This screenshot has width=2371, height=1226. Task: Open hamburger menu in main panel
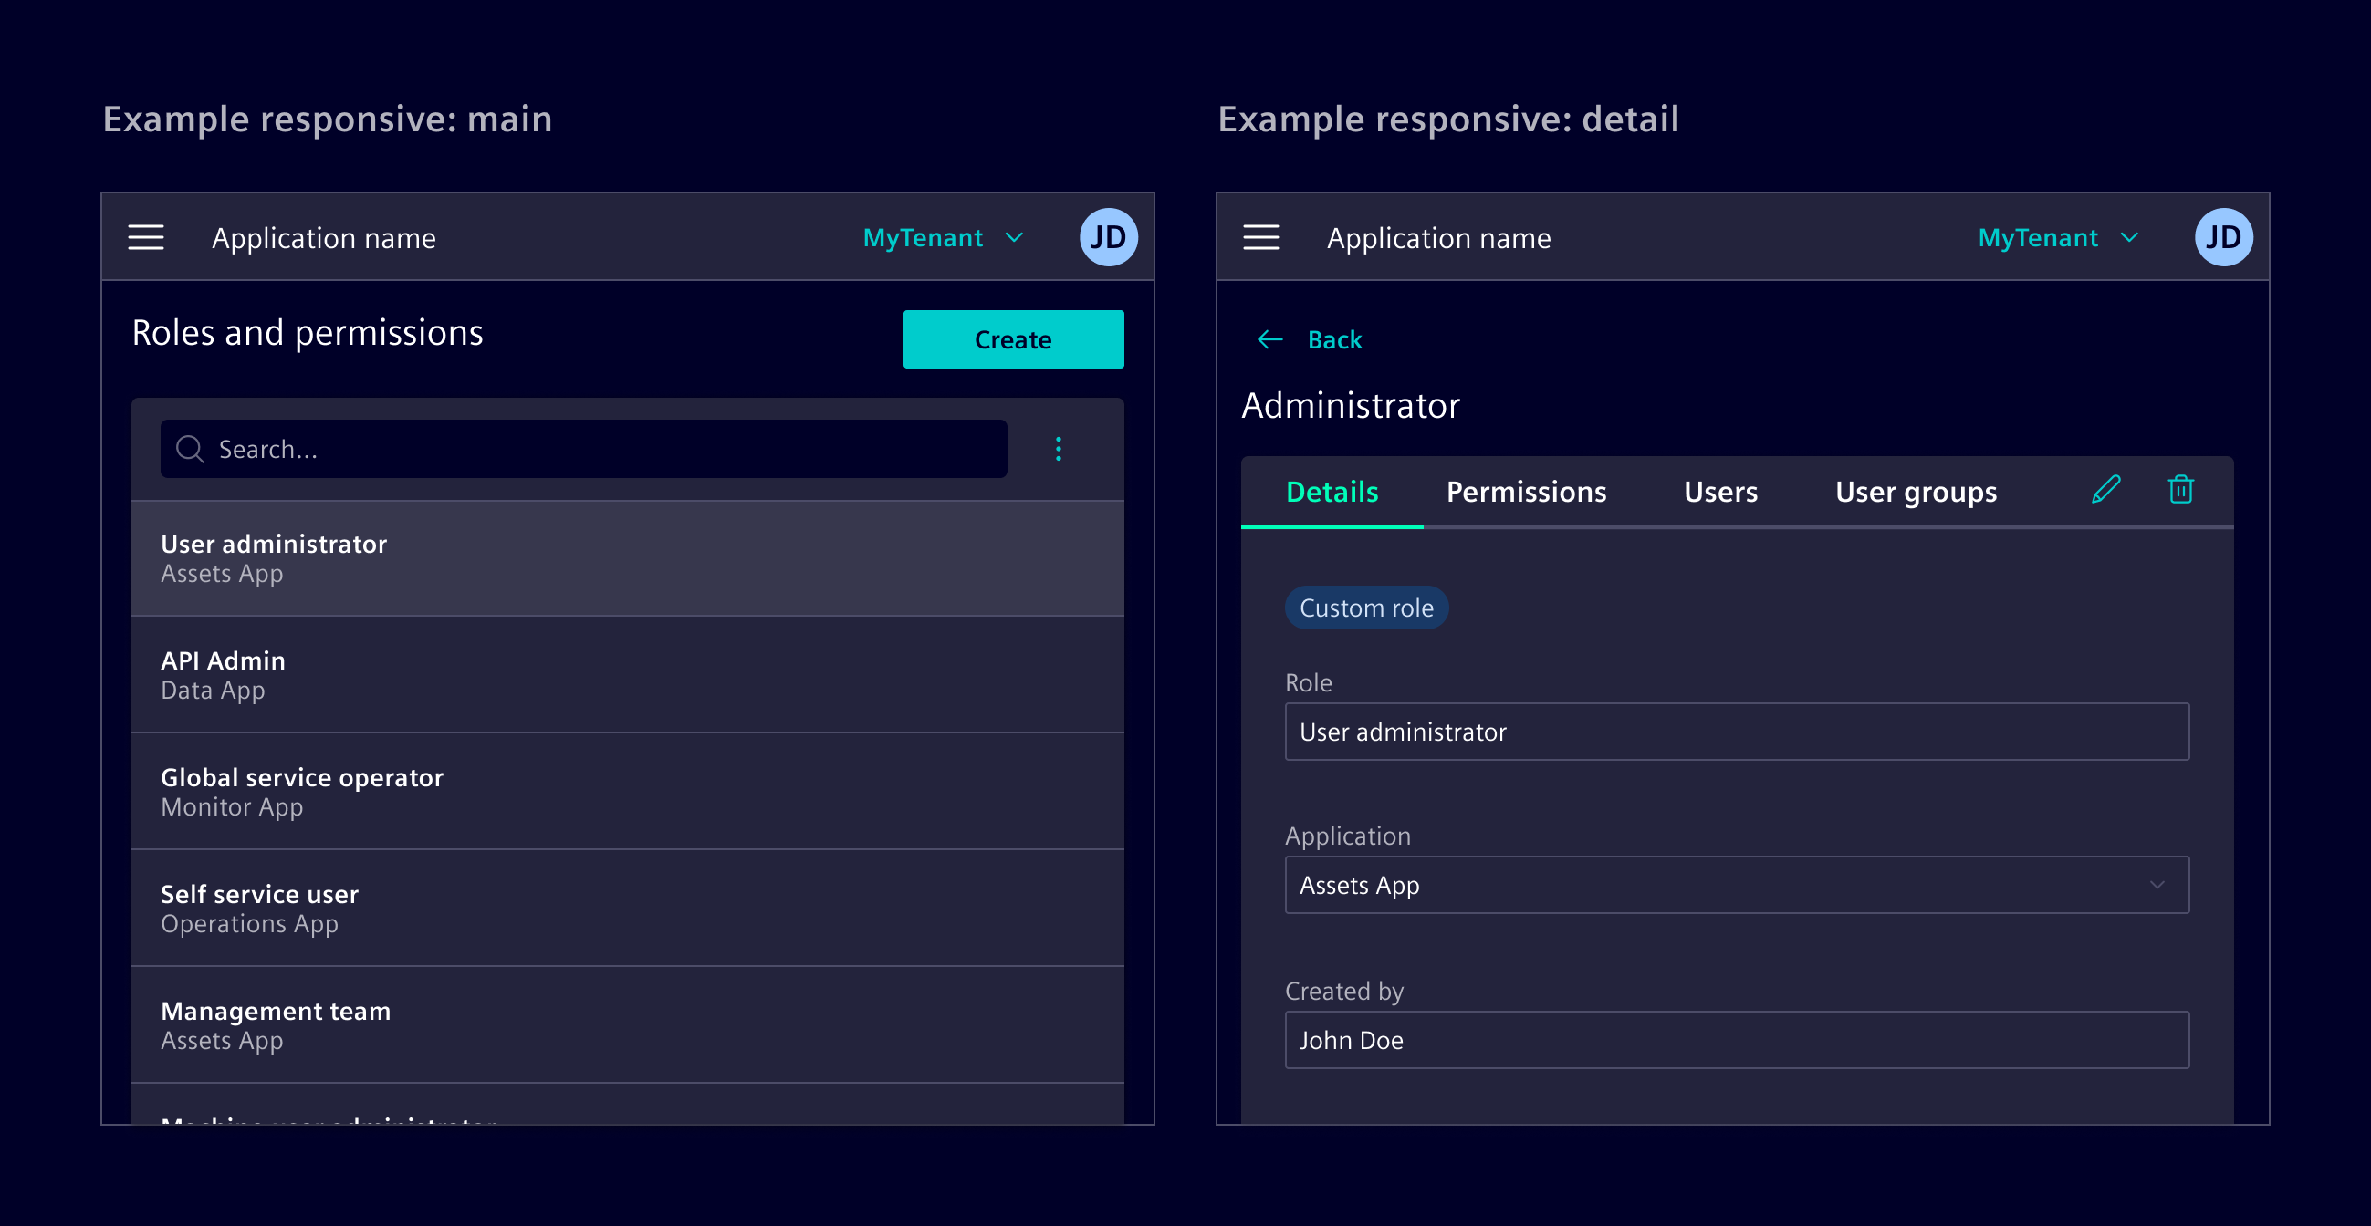click(x=145, y=237)
